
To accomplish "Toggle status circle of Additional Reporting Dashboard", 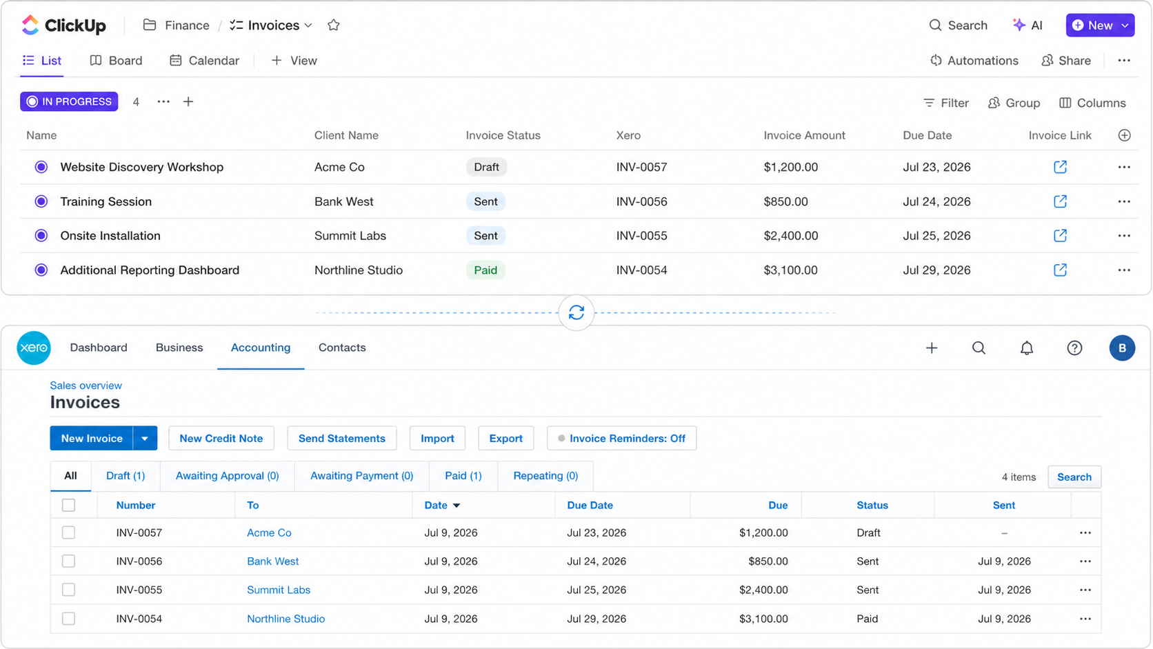I will (x=41, y=270).
